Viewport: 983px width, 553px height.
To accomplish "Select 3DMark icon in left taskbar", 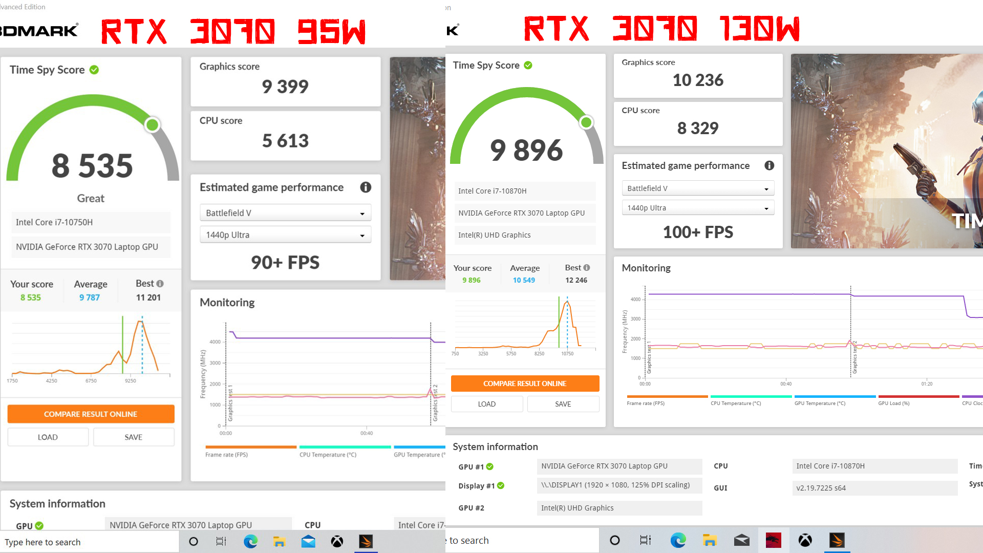I will (366, 542).
